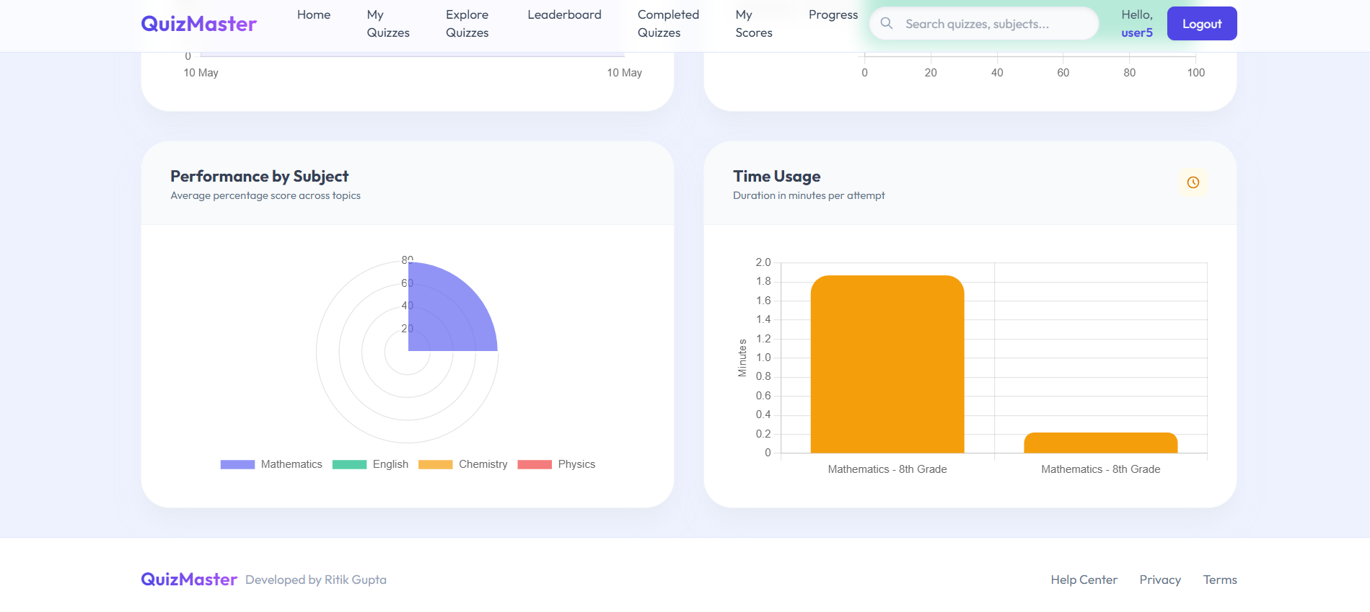This screenshot has width=1370, height=612.
Task: Click the clock icon in Time Usage card
Action: pyautogui.click(x=1193, y=182)
